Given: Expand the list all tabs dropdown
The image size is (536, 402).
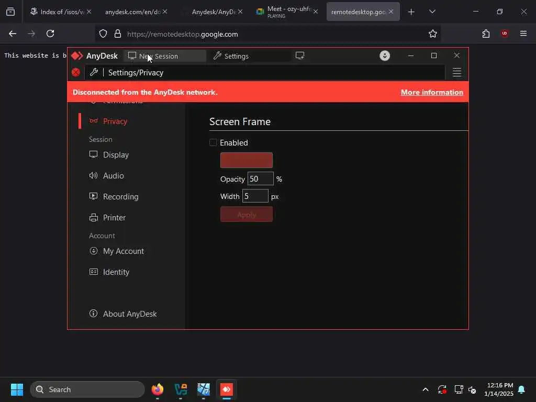Looking at the screenshot, I should (432, 12).
